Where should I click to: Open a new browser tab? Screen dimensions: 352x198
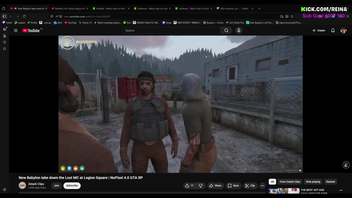(x=259, y=9)
